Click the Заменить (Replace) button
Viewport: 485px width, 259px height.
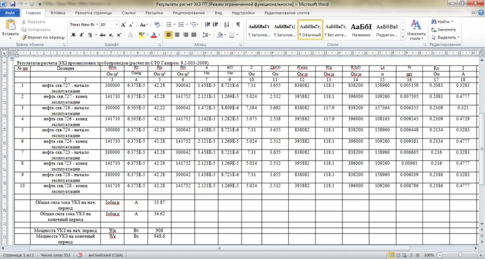443,29
